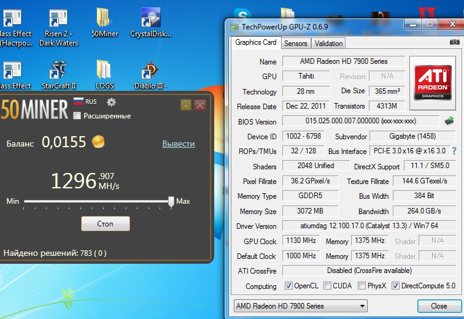
Task: Expand the AMD Radeon HD 7900 dropdown
Action: pyautogui.click(x=362, y=306)
